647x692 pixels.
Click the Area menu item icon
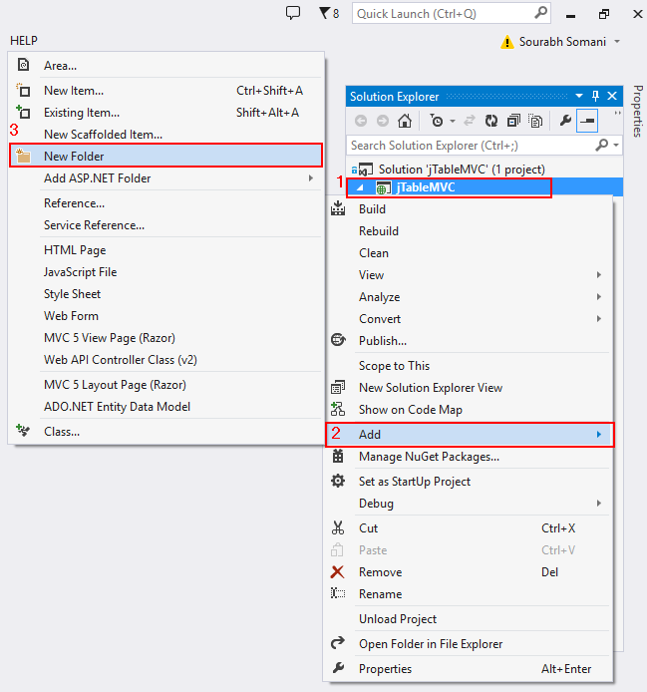pyautogui.click(x=23, y=65)
